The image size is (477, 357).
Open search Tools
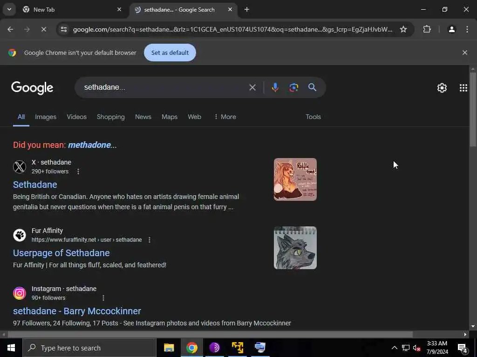tap(313, 117)
